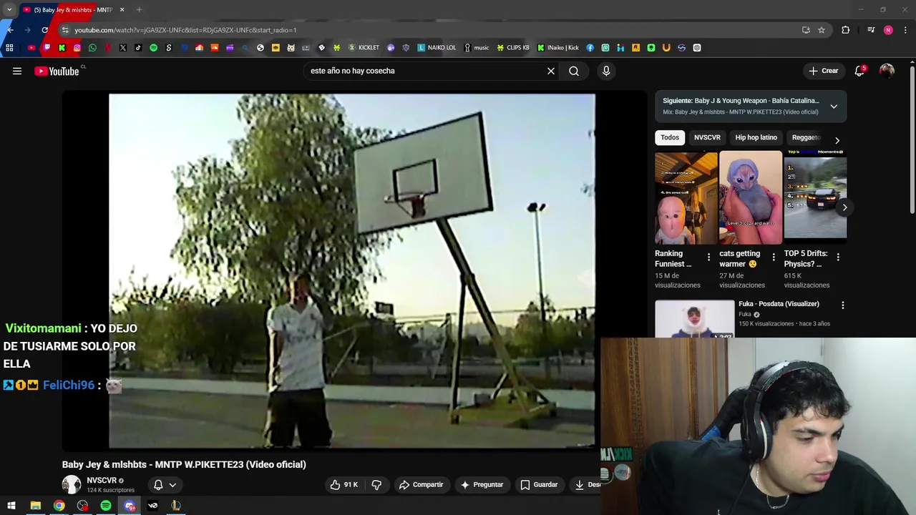Open options for Ranking Funniest short
This screenshot has height=515, width=916.
pos(708,257)
